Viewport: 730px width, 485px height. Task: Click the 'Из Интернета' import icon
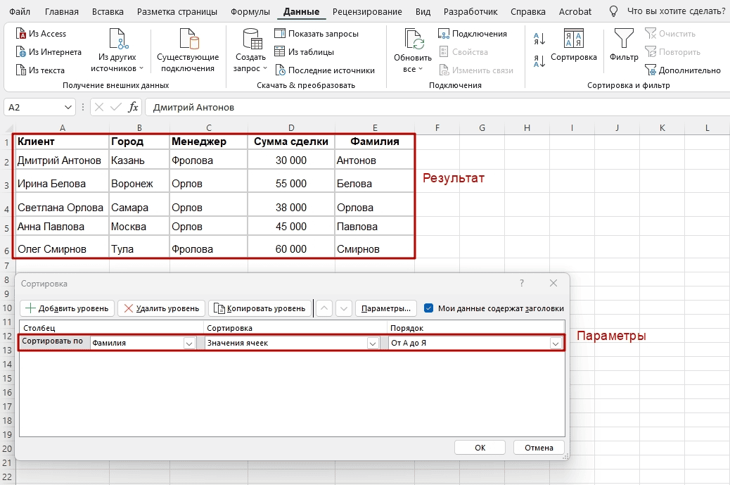(x=21, y=52)
